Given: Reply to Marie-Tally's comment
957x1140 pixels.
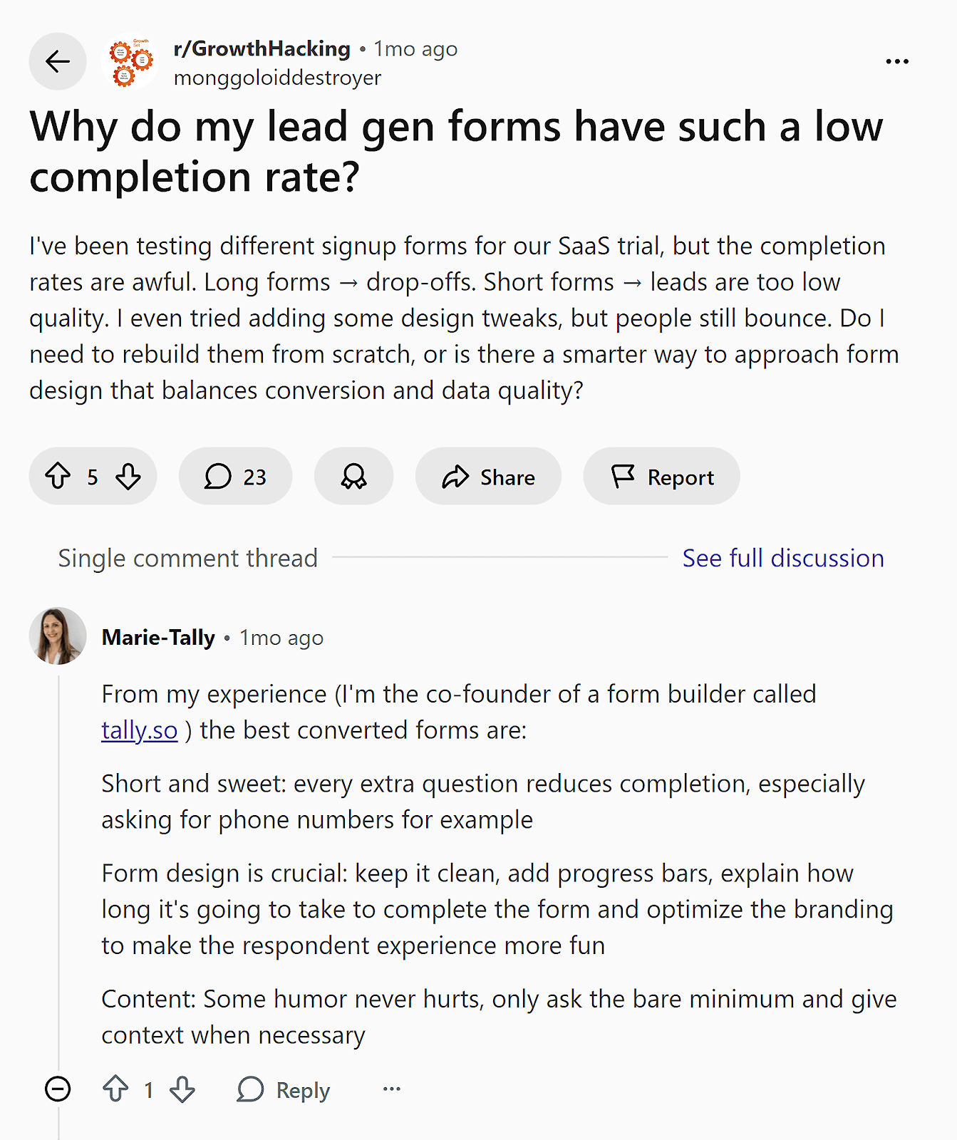Looking at the screenshot, I should [283, 1089].
